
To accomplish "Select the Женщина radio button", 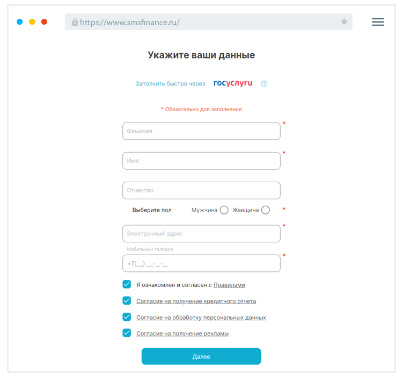I will 266,210.
